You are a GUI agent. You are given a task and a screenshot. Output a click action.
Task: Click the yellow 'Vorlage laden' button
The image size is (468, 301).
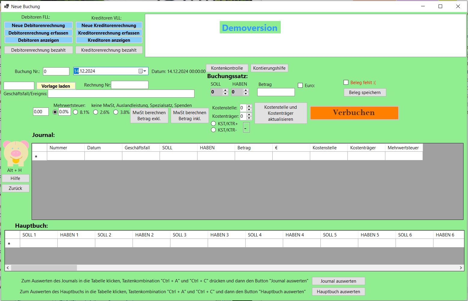[x=56, y=86]
